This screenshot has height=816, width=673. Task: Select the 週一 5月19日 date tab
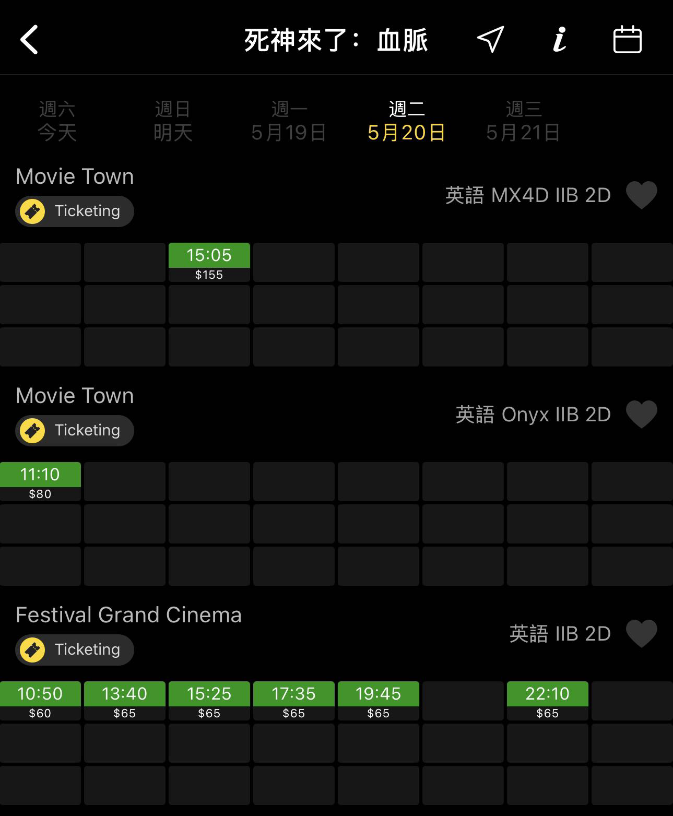coord(289,121)
